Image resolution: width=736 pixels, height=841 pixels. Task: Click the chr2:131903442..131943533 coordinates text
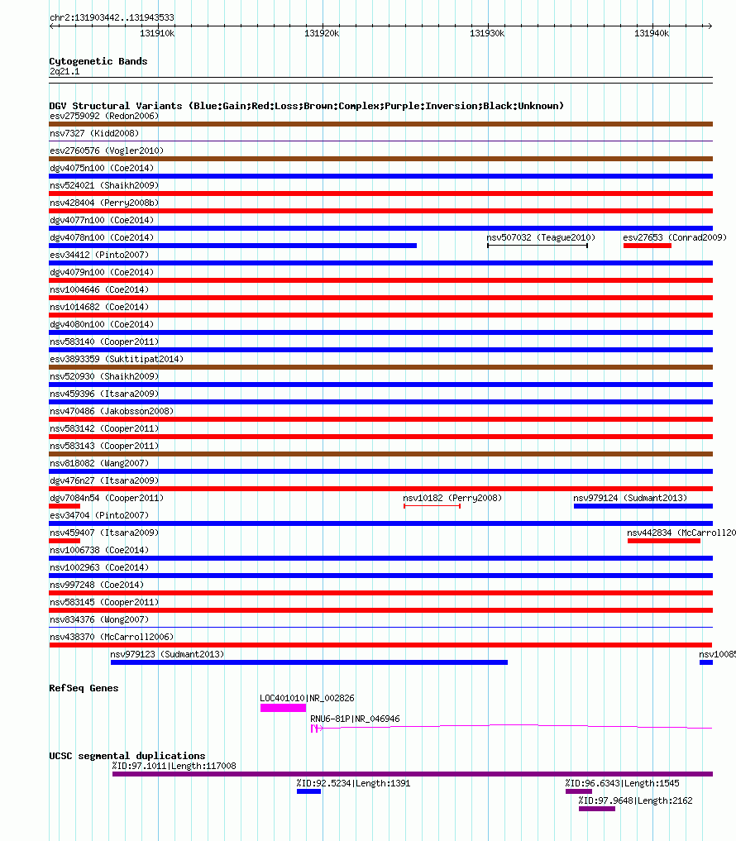pyautogui.click(x=112, y=17)
